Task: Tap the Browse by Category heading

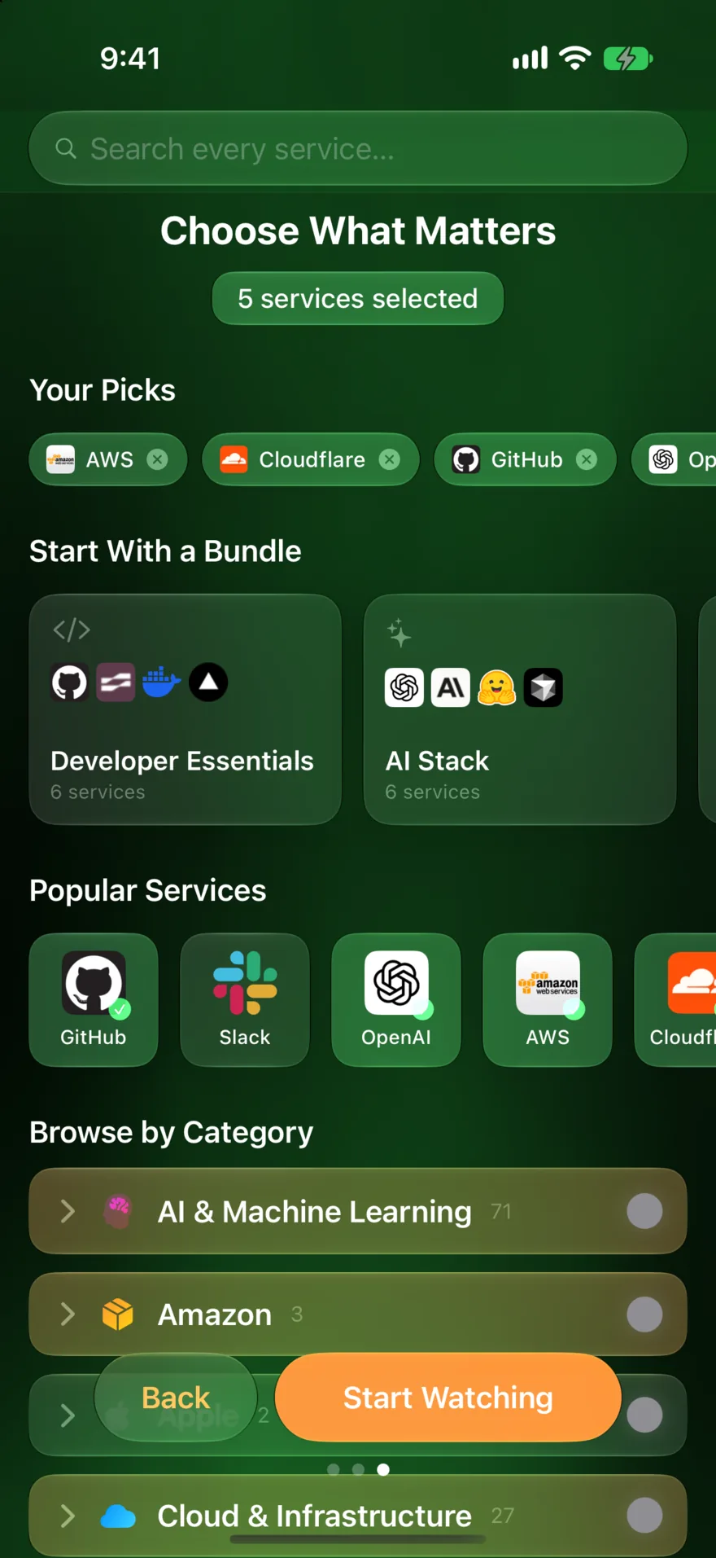Action: 172,1133
